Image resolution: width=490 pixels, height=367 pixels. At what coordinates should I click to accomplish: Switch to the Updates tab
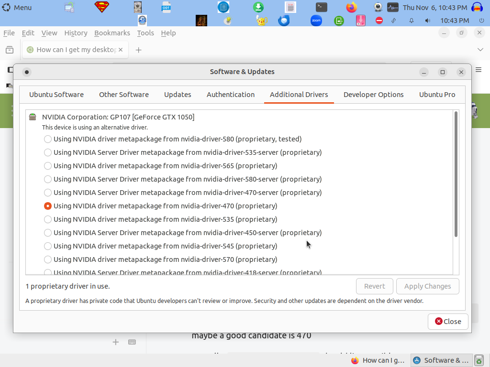178,95
